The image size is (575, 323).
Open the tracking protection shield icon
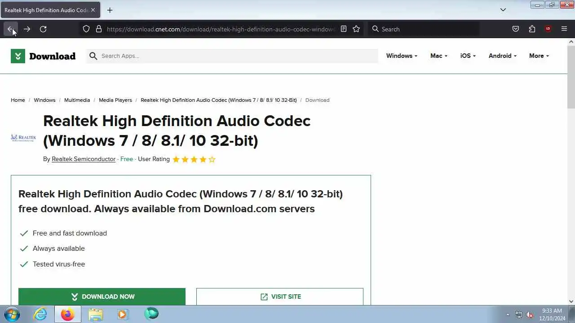(x=86, y=29)
